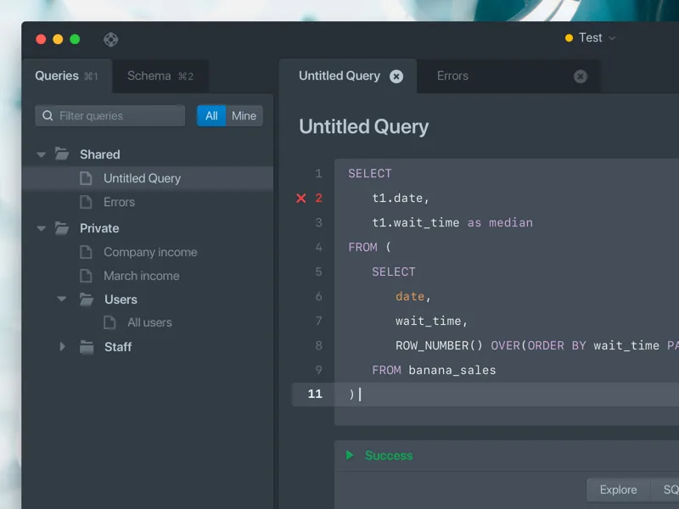Click the red error X on line 2
Screen dimensions: 679x509
tap(301, 199)
